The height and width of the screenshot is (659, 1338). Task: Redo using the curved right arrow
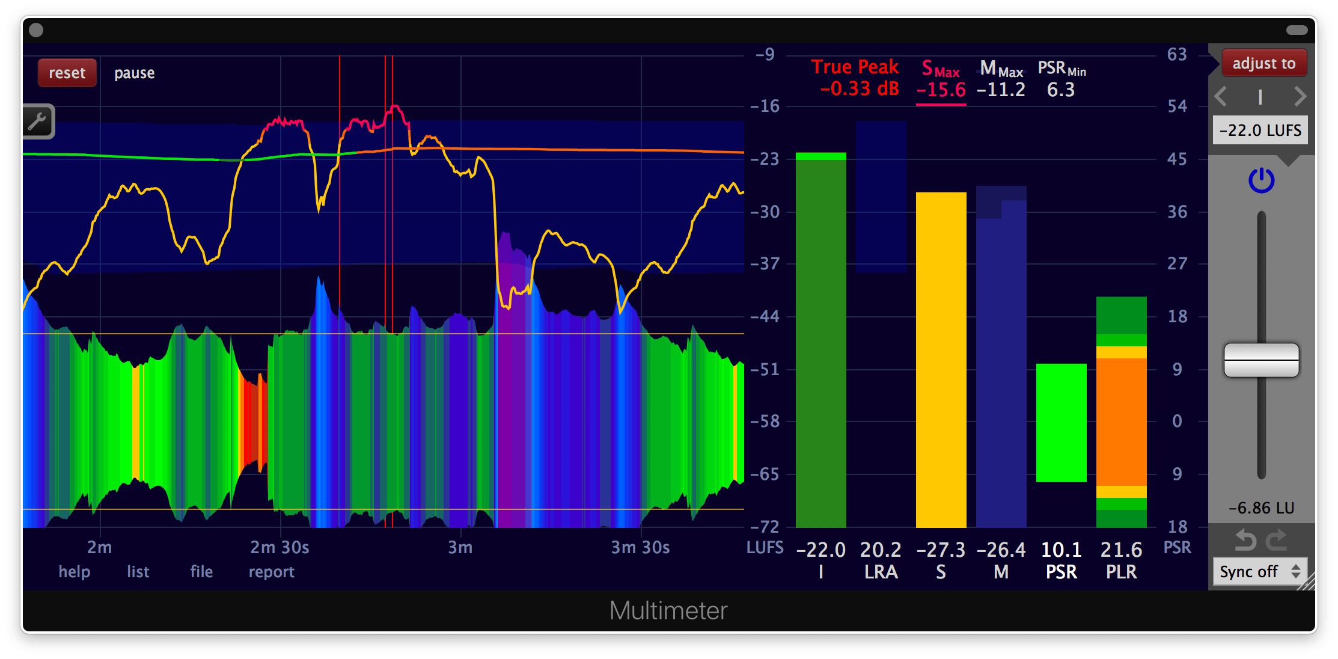pyautogui.click(x=1277, y=540)
